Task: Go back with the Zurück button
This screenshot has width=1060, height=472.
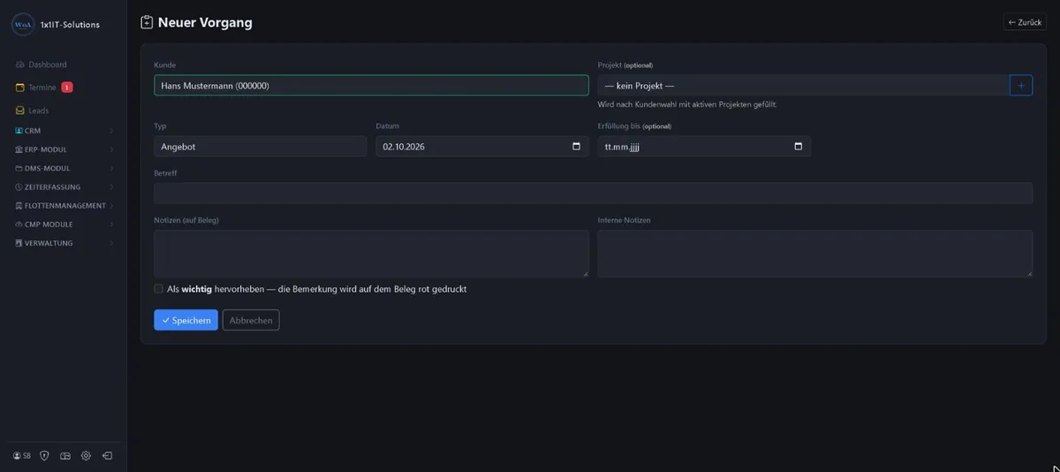Action: click(1025, 22)
